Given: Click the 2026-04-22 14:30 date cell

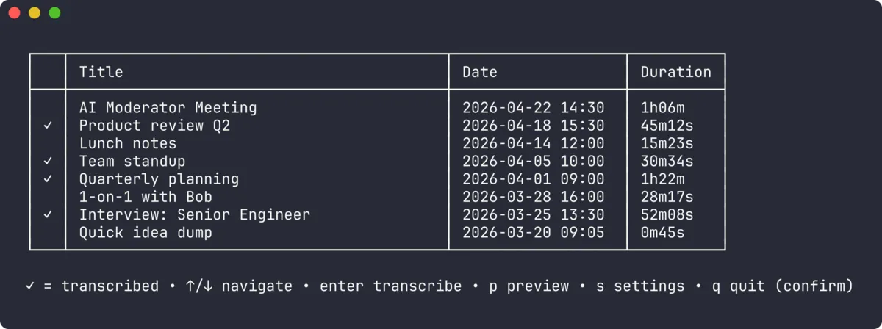Looking at the screenshot, I should pos(534,108).
